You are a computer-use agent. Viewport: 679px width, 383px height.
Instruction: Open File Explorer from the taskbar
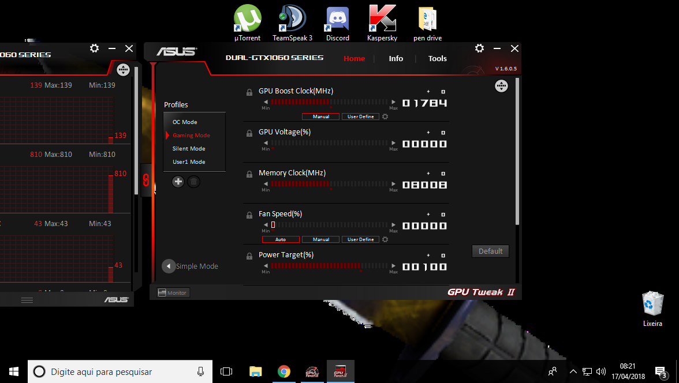tap(255, 371)
